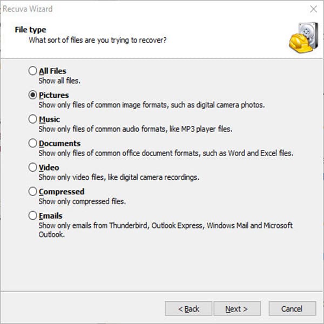
Task: Click the digital camera photos description text
Action: 151,105
